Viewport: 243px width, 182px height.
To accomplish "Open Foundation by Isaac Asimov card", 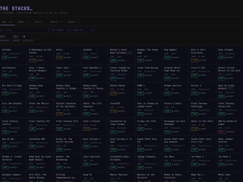I will click(121, 127).
